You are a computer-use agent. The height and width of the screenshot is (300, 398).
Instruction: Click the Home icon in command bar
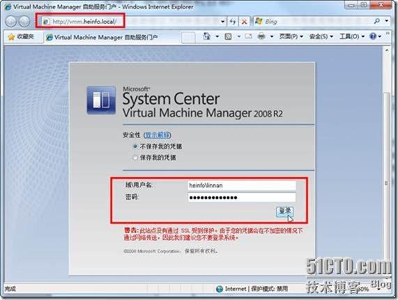[x=207, y=36]
